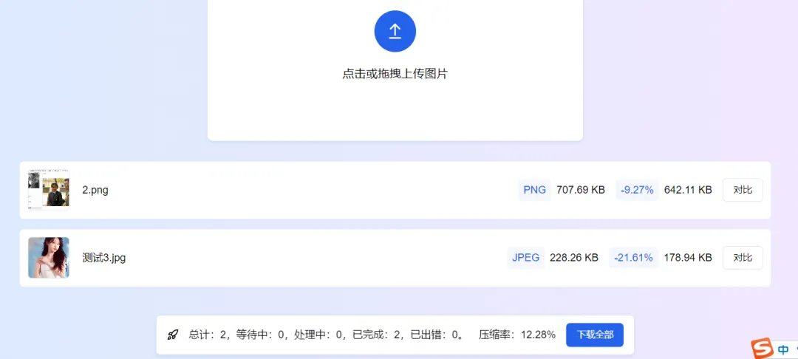Click the -9.27% compression ratio badge

click(637, 190)
